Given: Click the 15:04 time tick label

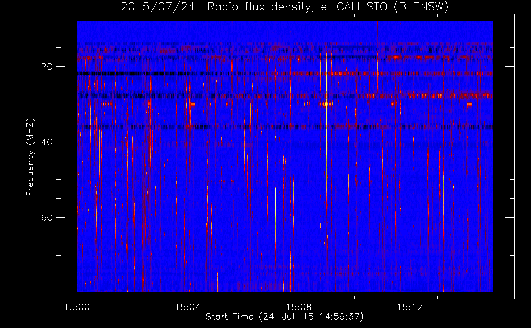Looking at the screenshot, I should 188,307.
